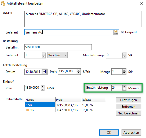Screen dimensions: 146x138
Task: Increase last order Preis with up arrow
Action: tap(78, 70)
